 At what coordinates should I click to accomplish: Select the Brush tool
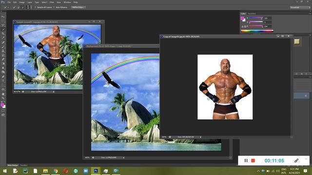click(3, 47)
